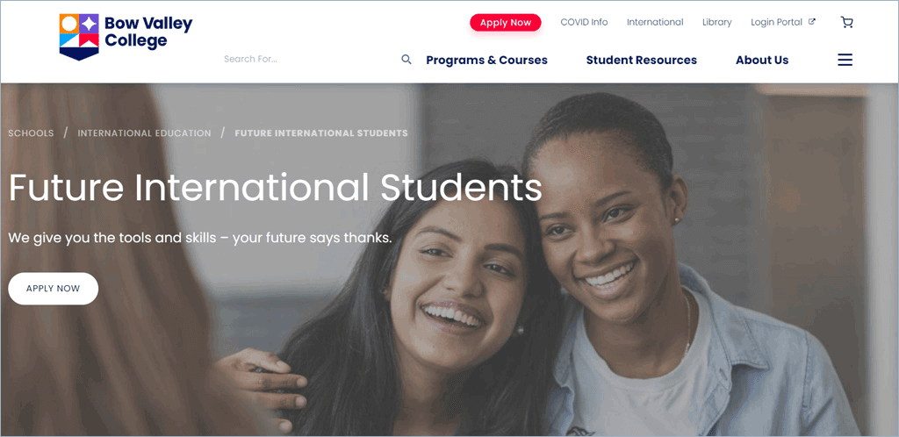Click the red Apply Now button in header
The width and height of the screenshot is (899, 437).
click(x=505, y=22)
